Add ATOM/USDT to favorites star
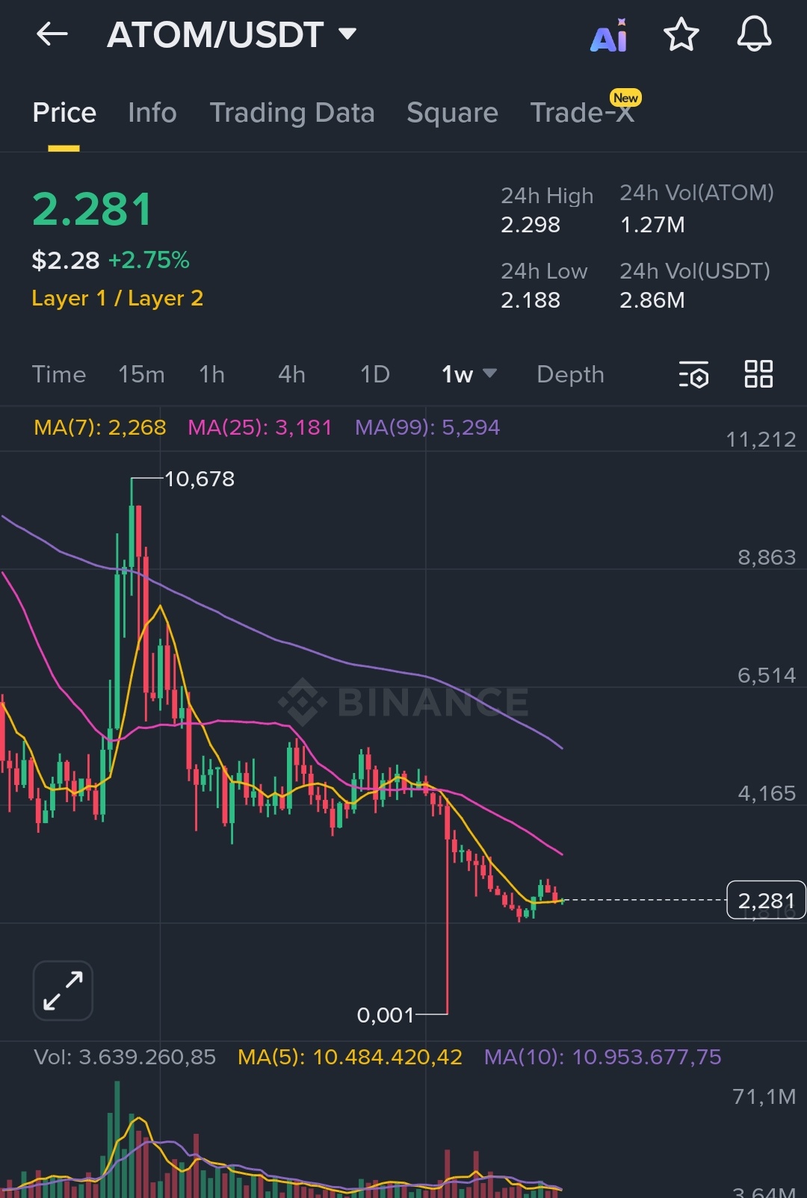The image size is (807, 1198). click(x=681, y=34)
